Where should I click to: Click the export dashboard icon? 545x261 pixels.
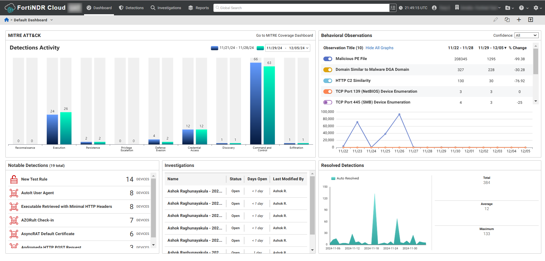point(530,20)
